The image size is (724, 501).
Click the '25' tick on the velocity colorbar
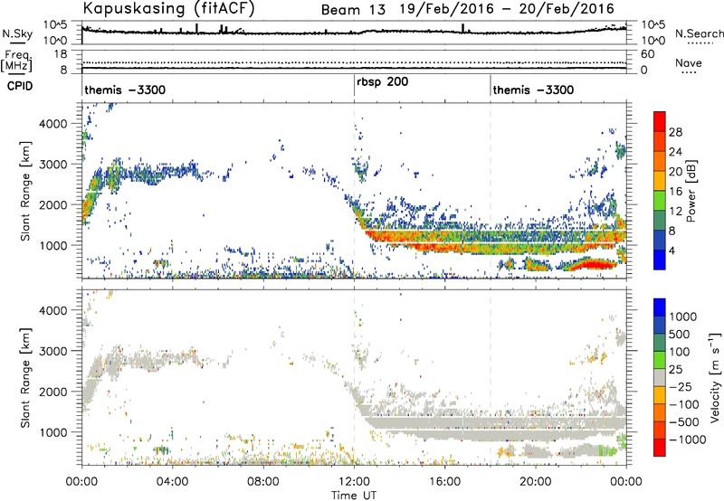pos(675,370)
